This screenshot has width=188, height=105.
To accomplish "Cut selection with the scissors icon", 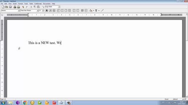I will click(x=31, y=7).
